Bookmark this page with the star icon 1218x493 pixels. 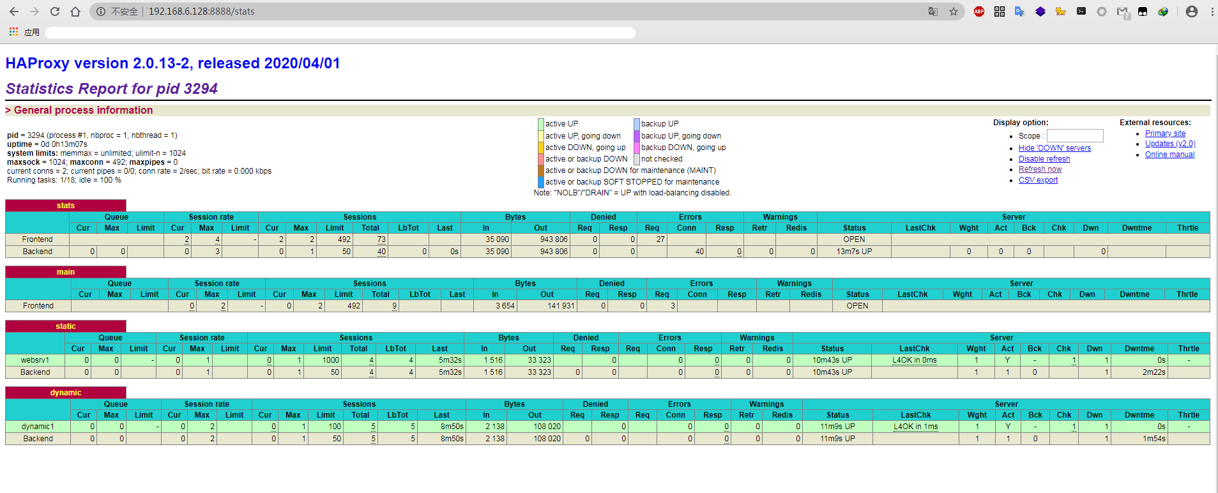click(x=954, y=11)
